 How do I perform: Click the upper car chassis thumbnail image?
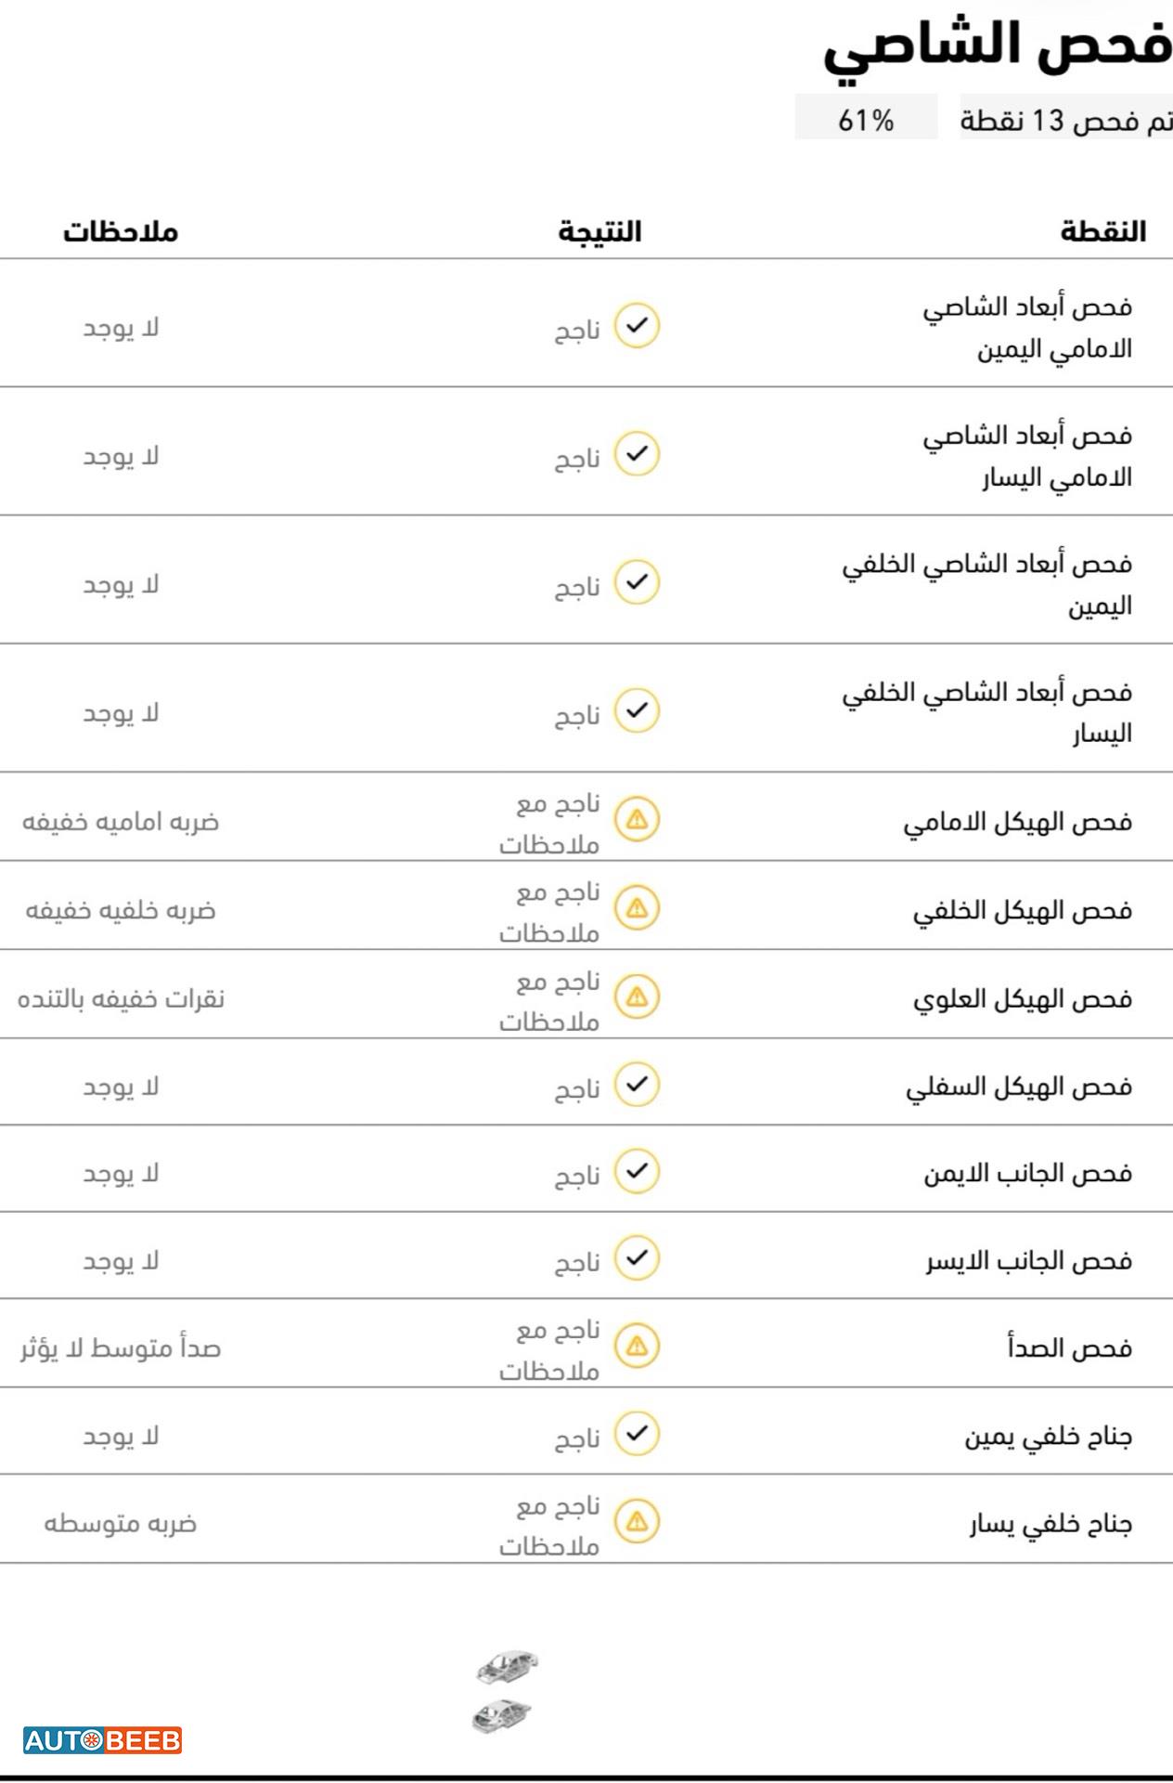507,1667
